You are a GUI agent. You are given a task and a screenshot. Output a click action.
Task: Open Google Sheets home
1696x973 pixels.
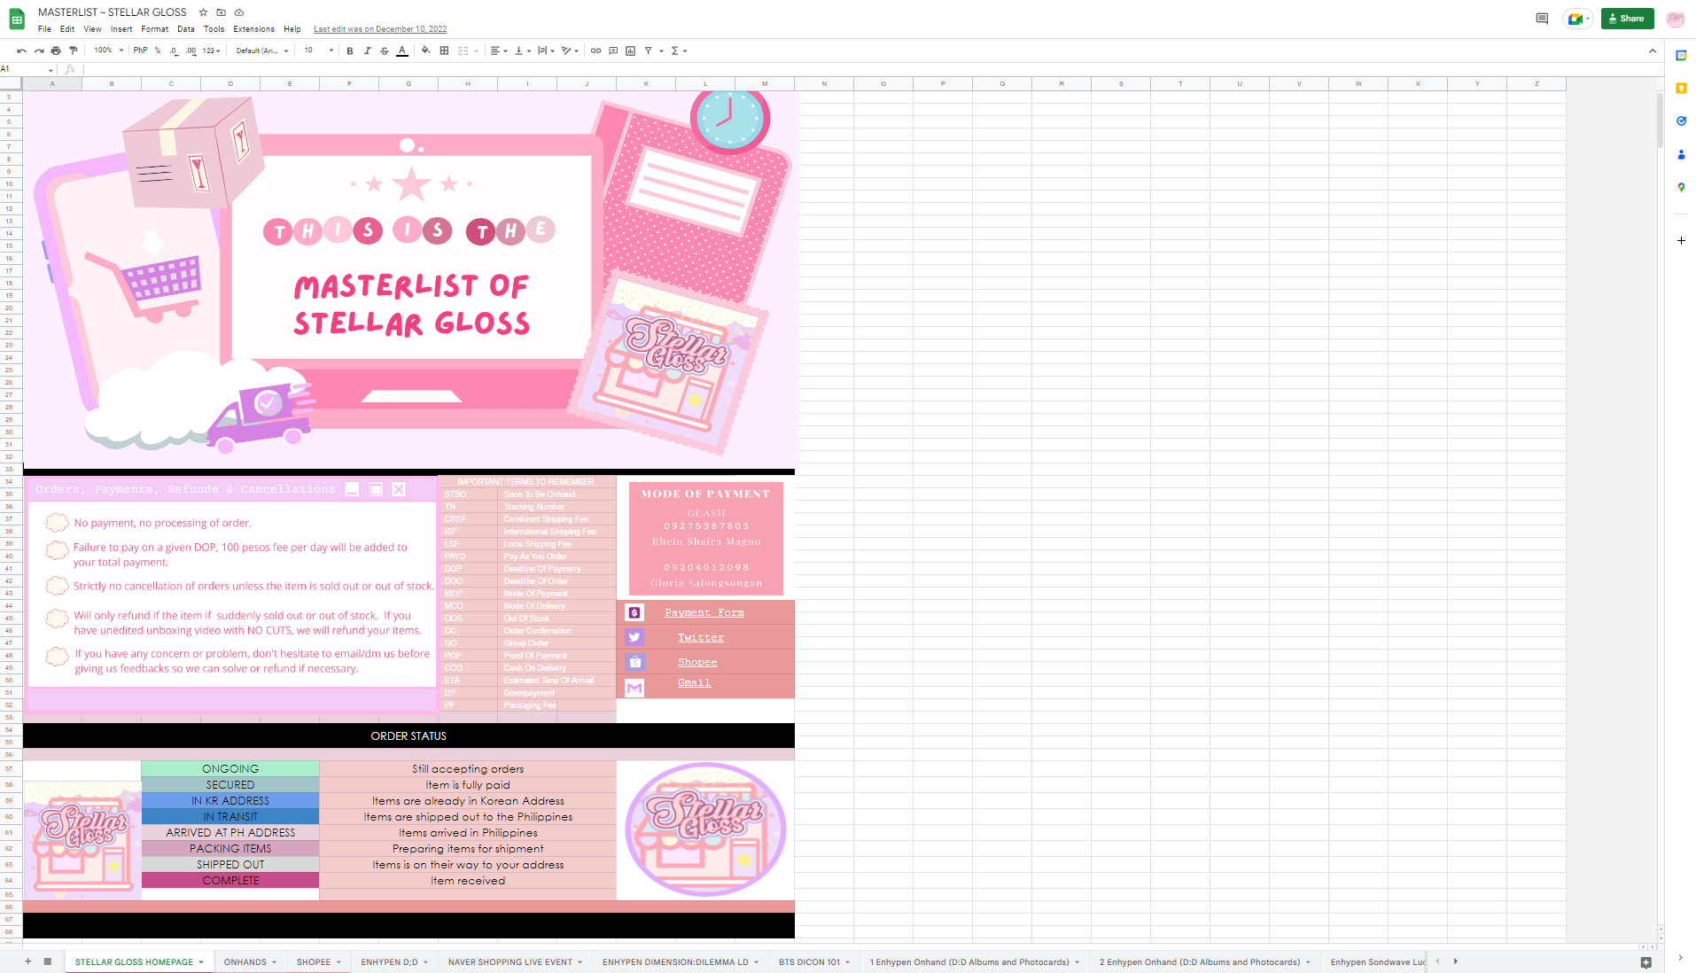pyautogui.click(x=17, y=19)
